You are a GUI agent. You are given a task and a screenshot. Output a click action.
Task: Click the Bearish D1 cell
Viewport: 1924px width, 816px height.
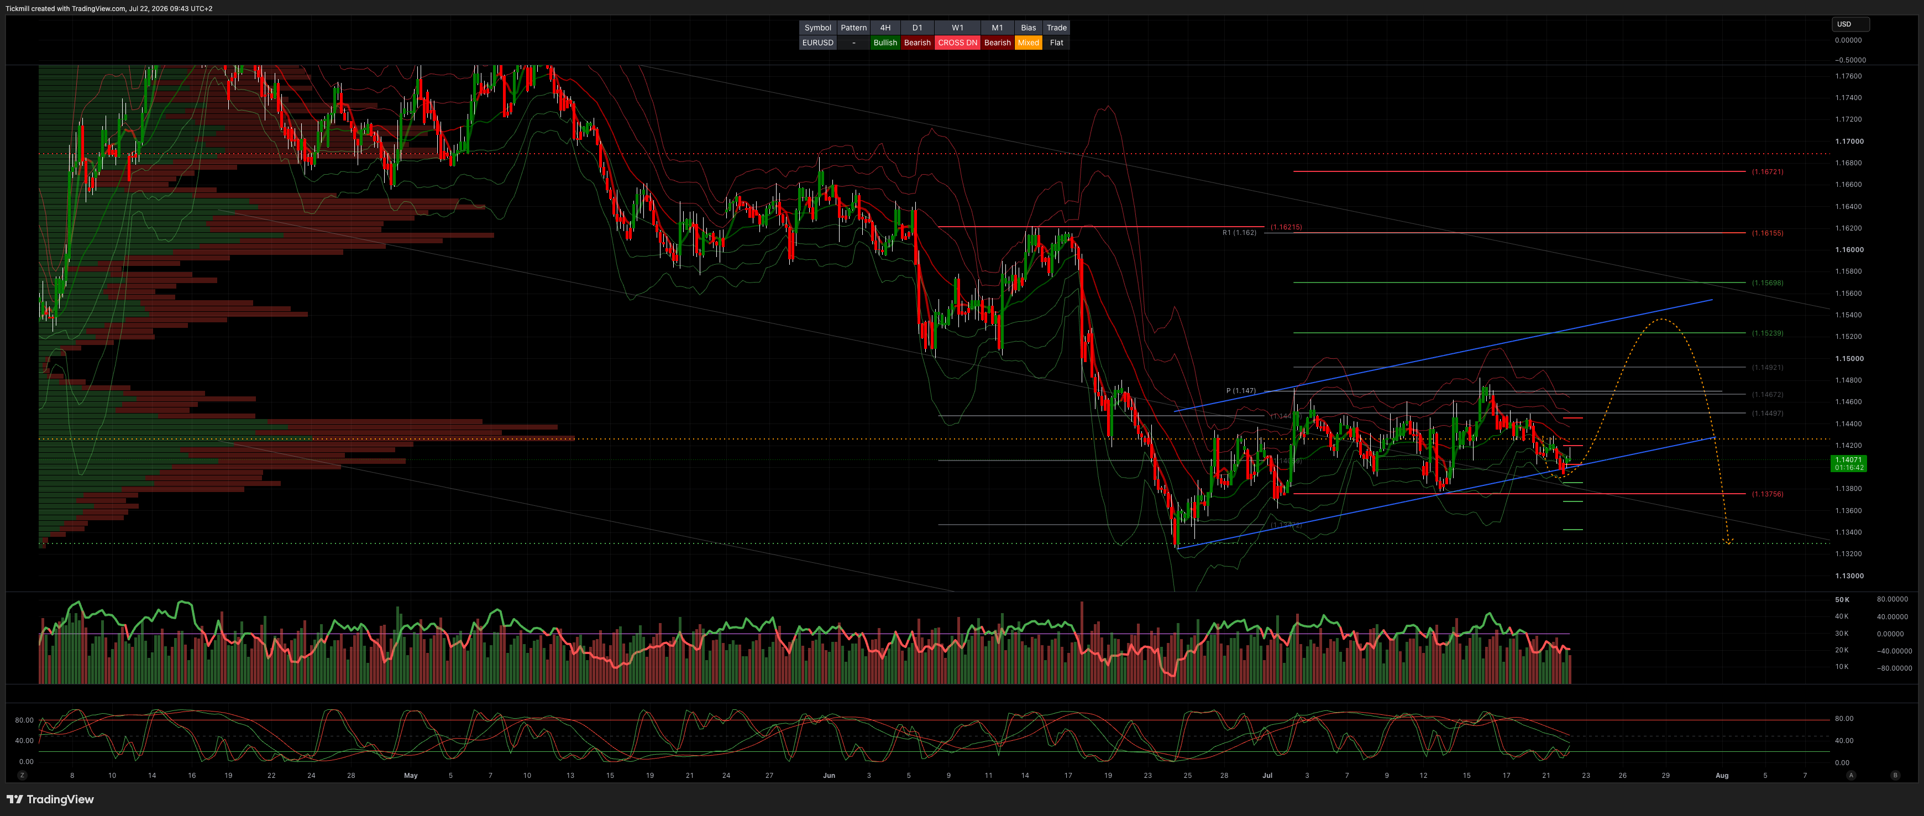[917, 43]
